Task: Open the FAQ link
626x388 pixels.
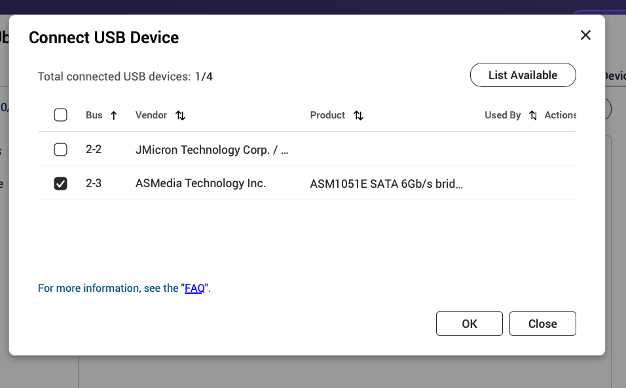Action: point(194,289)
